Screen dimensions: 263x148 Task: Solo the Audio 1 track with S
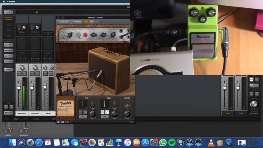(x=10, y=131)
